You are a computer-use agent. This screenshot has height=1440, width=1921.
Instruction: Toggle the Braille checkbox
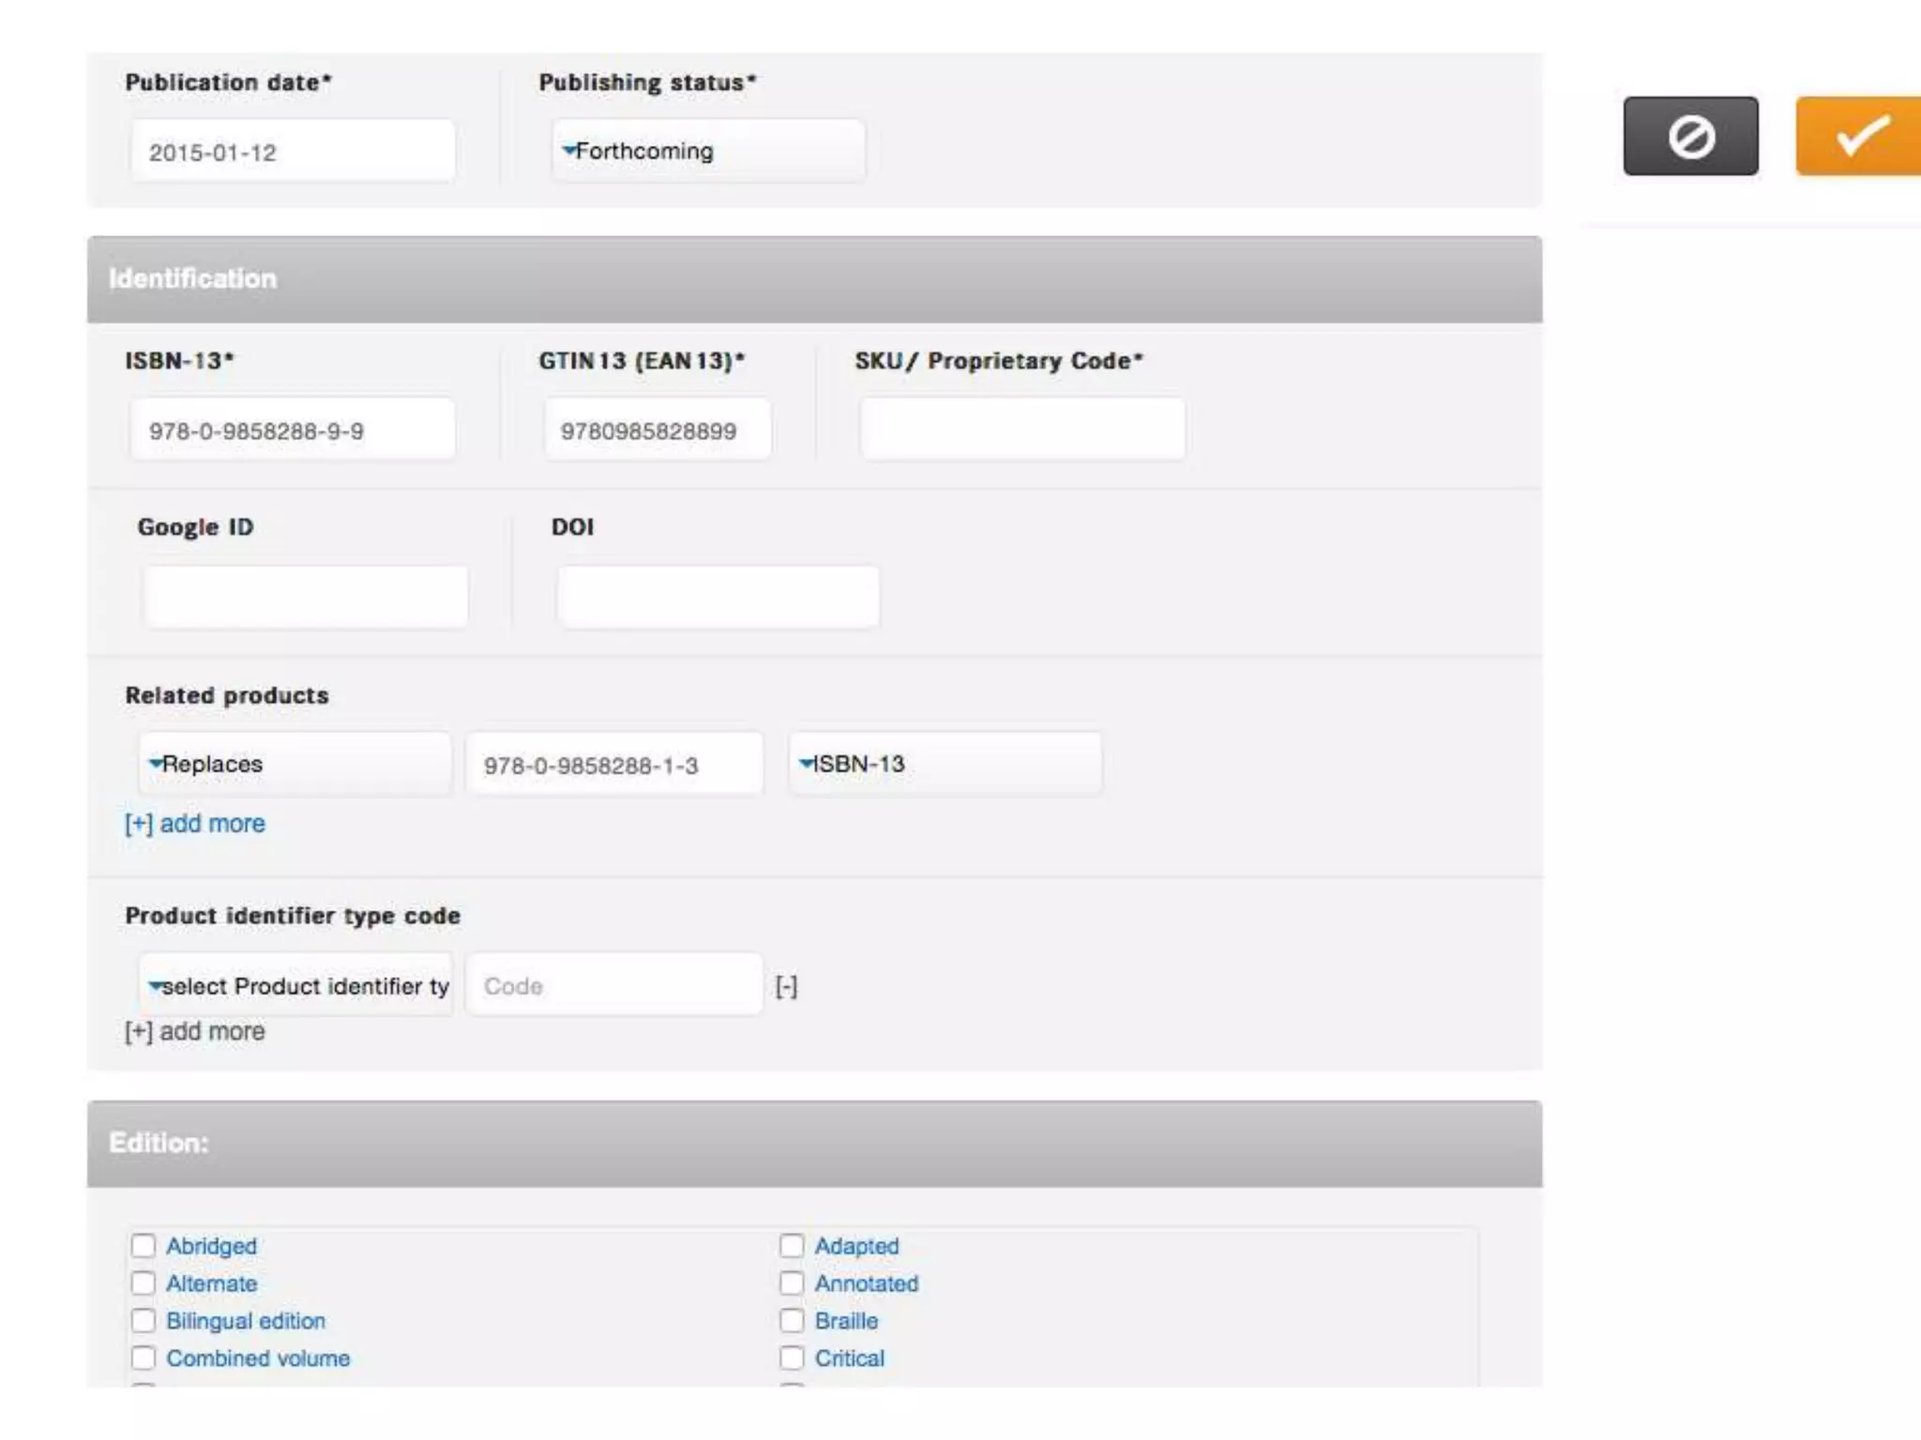[x=792, y=1320]
